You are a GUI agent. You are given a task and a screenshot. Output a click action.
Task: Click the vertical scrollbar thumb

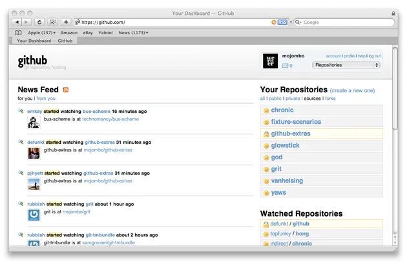click(x=395, y=88)
